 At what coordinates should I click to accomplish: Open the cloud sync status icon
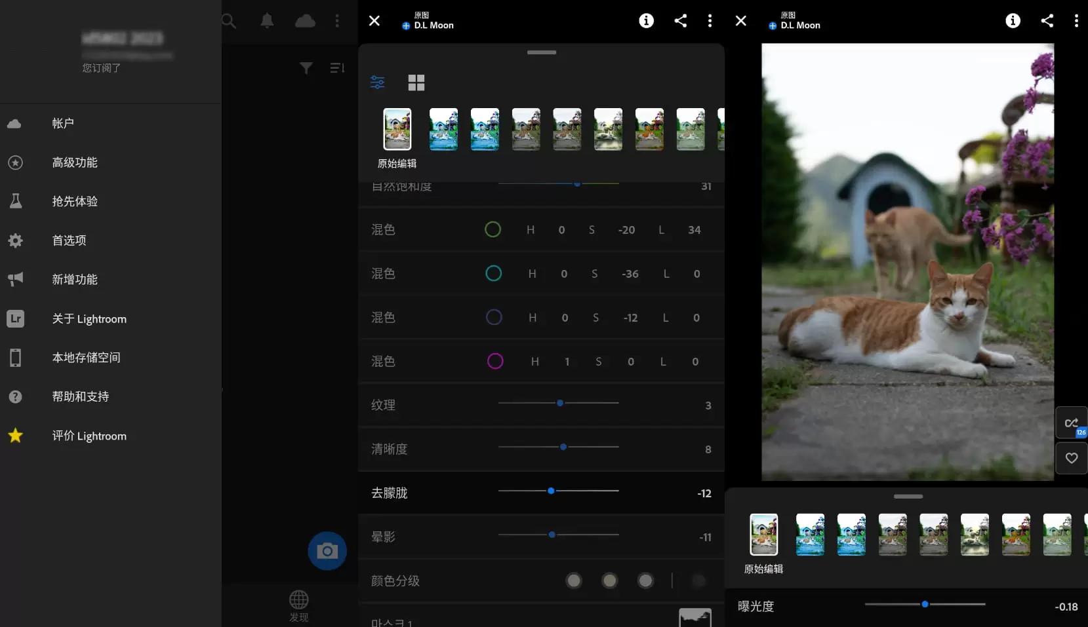click(305, 21)
